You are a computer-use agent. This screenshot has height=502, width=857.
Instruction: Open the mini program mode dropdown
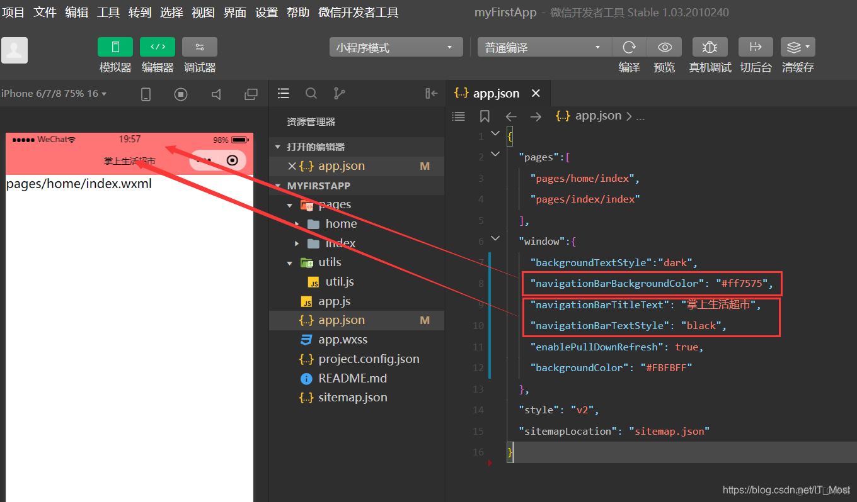[395, 48]
